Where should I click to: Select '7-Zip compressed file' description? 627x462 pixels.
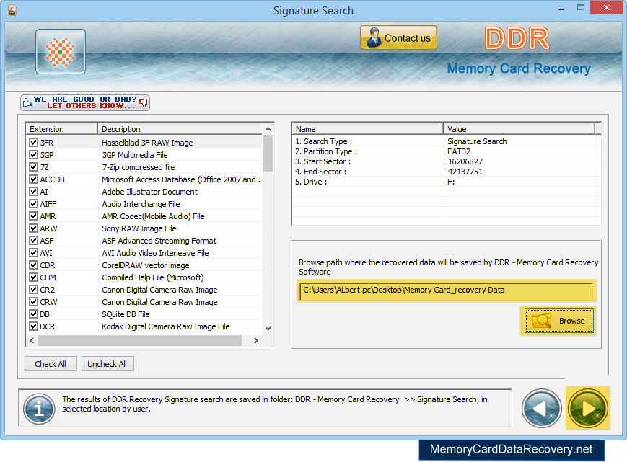[139, 167]
